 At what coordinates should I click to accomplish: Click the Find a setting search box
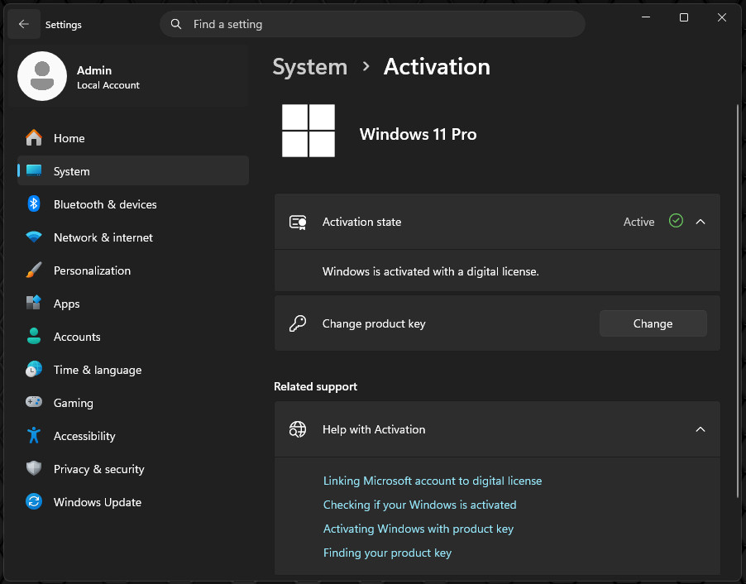372,24
